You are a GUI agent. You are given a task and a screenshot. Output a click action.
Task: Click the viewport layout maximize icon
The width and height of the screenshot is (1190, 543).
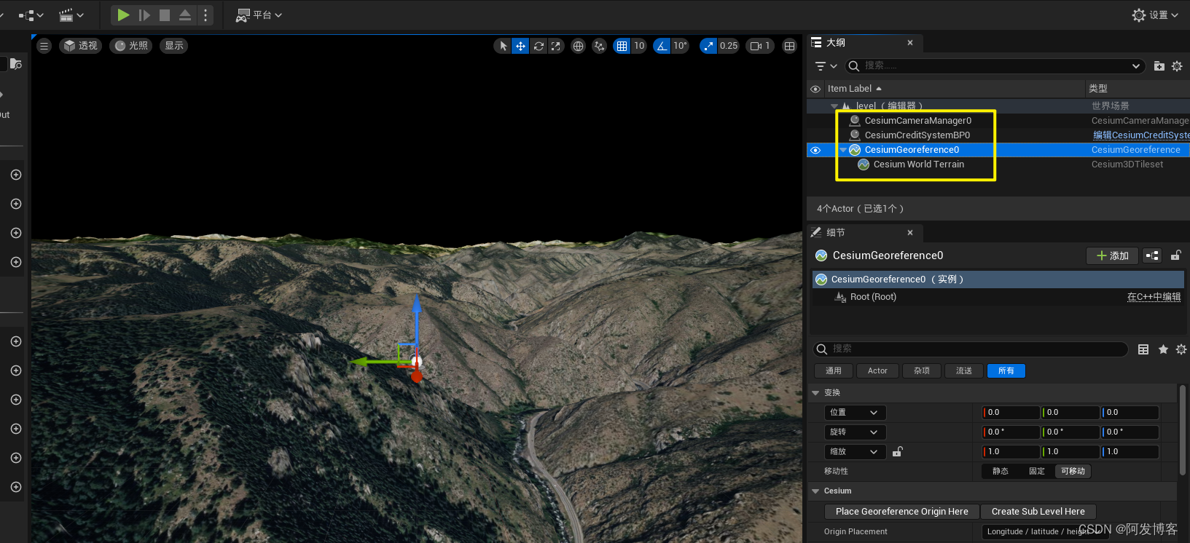(x=789, y=46)
